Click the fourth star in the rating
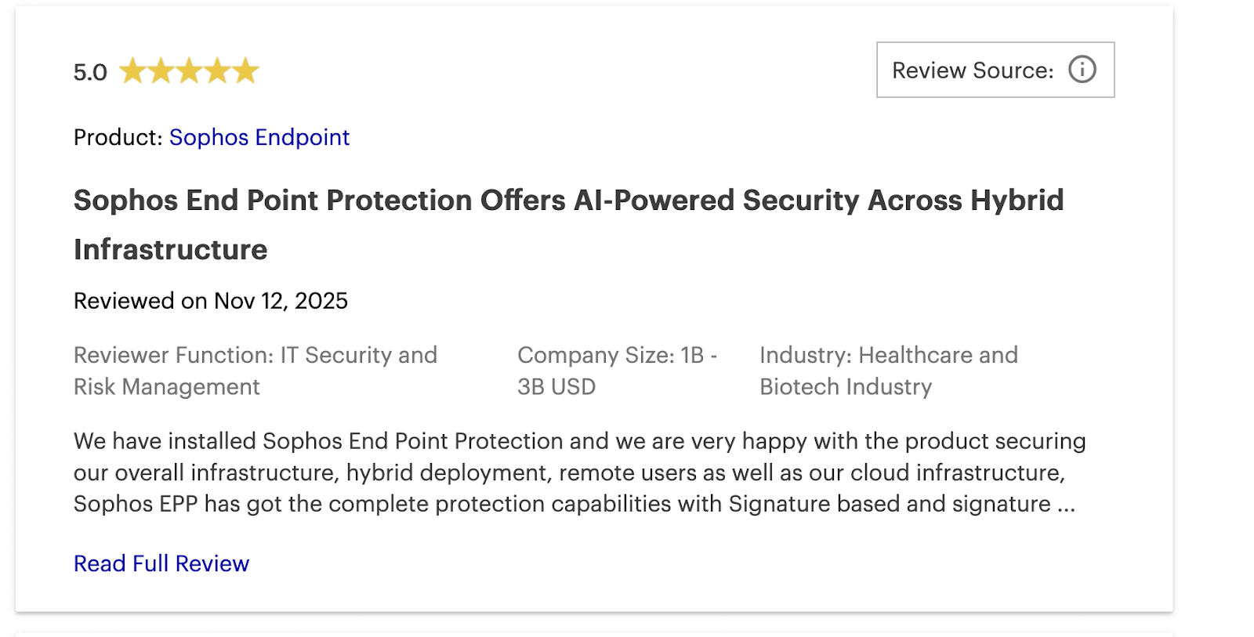The width and height of the screenshot is (1254, 637). tap(218, 71)
